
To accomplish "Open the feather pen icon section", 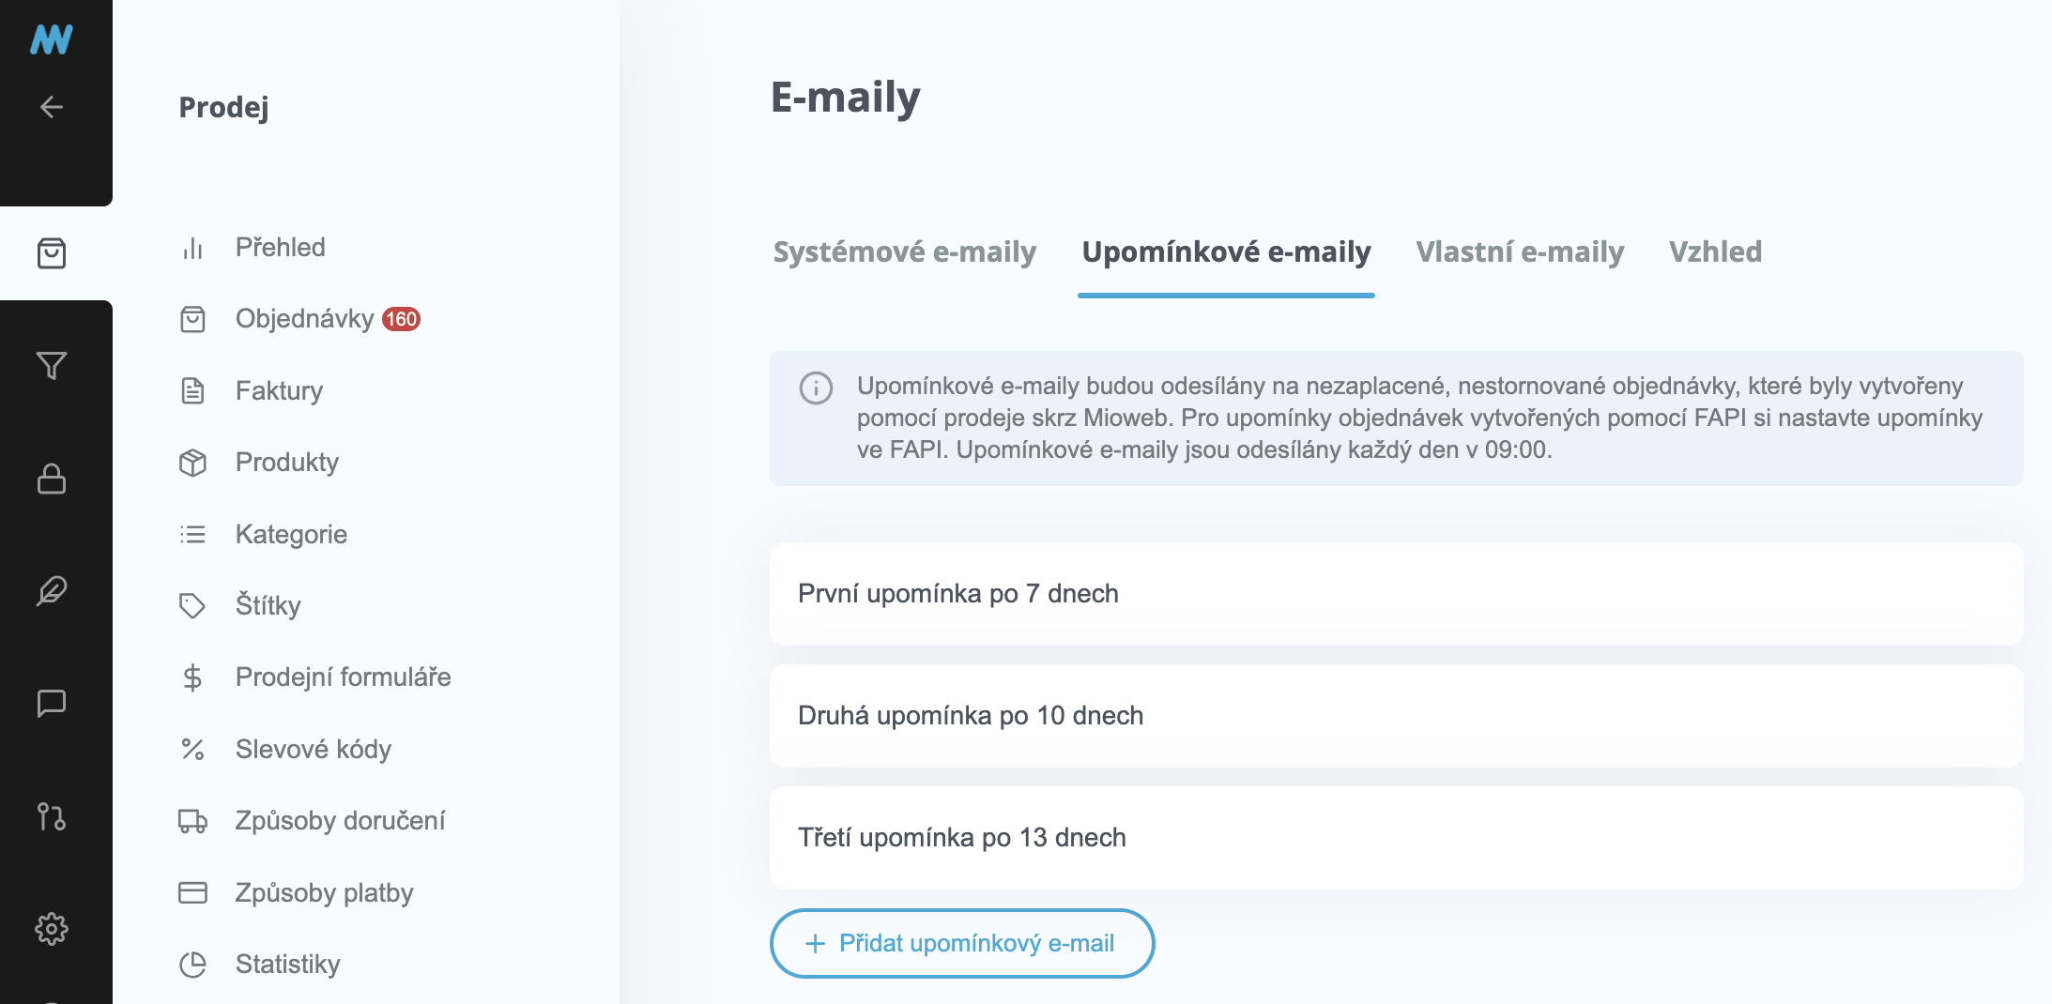I will pos(52,591).
